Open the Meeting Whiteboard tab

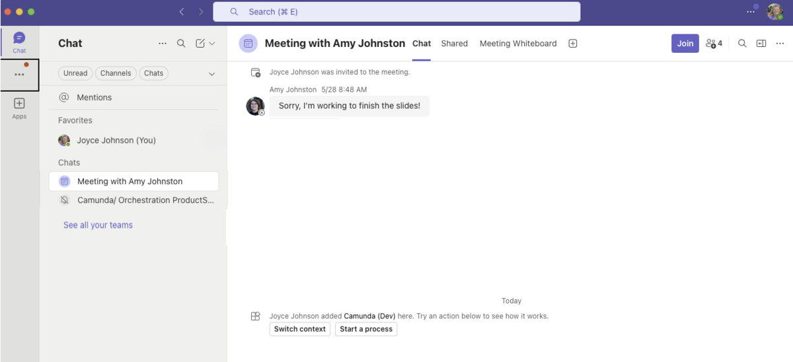tap(518, 44)
